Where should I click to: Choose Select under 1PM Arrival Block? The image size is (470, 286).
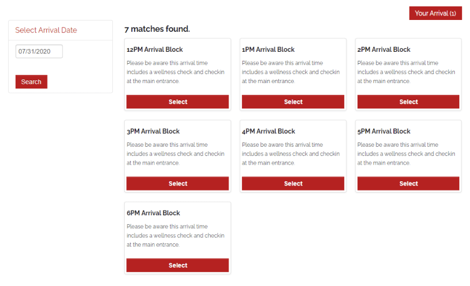293,102
